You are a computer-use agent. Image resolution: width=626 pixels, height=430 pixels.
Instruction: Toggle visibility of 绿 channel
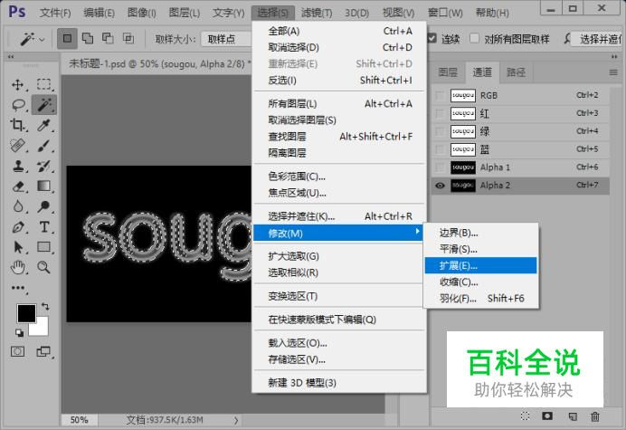pos(440,131)
